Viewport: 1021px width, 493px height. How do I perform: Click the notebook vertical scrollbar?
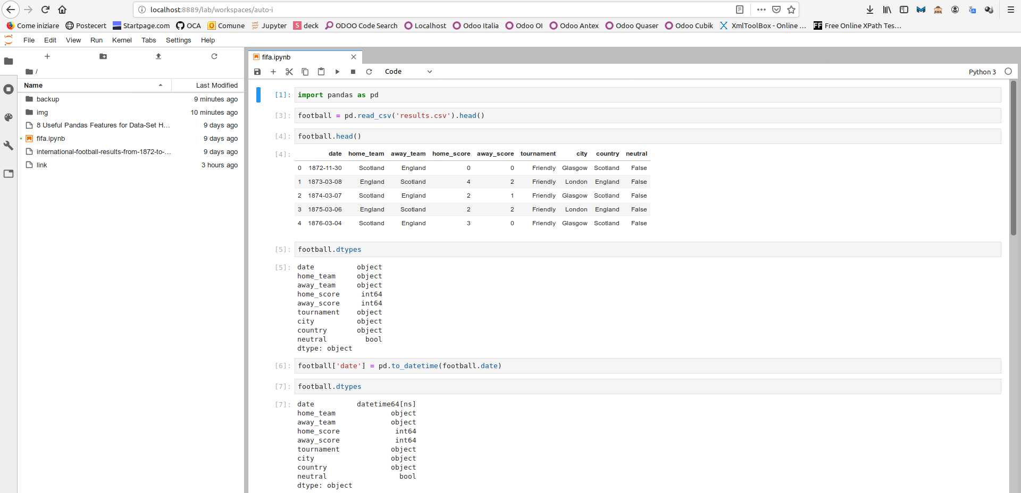[x=1014, y=158]
